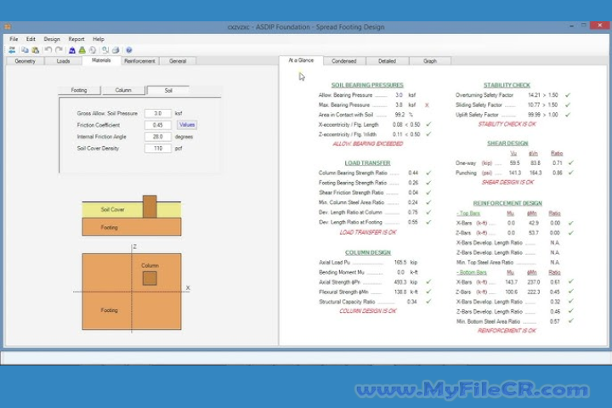The image size is (612, 408).
Task: Click the REINFORCEMENT IS OK text
Action: tap(507, 331)
